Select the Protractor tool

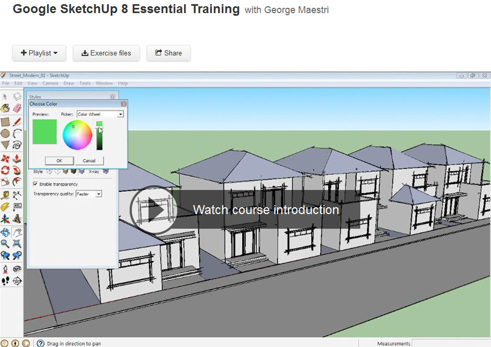coord(5,207)
